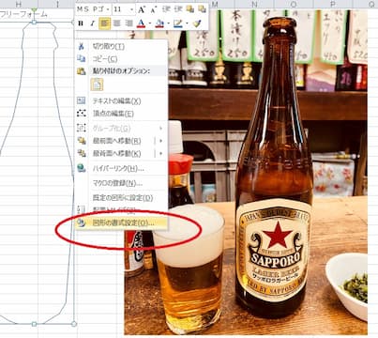Click copy pages icon in context menu
Viewport: 378px width, 338px height.
pyautogui.click(x=82, y=59)
